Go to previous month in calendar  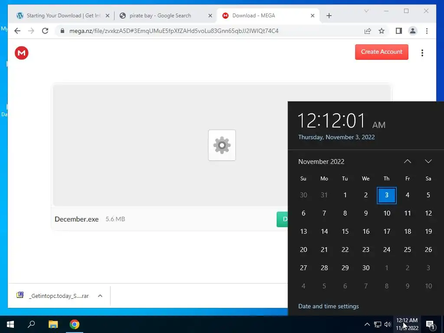pyautogui.click(x=407, y=161)
